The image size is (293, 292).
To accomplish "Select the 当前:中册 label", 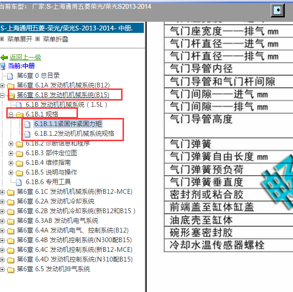I will (x=21, y=66).
